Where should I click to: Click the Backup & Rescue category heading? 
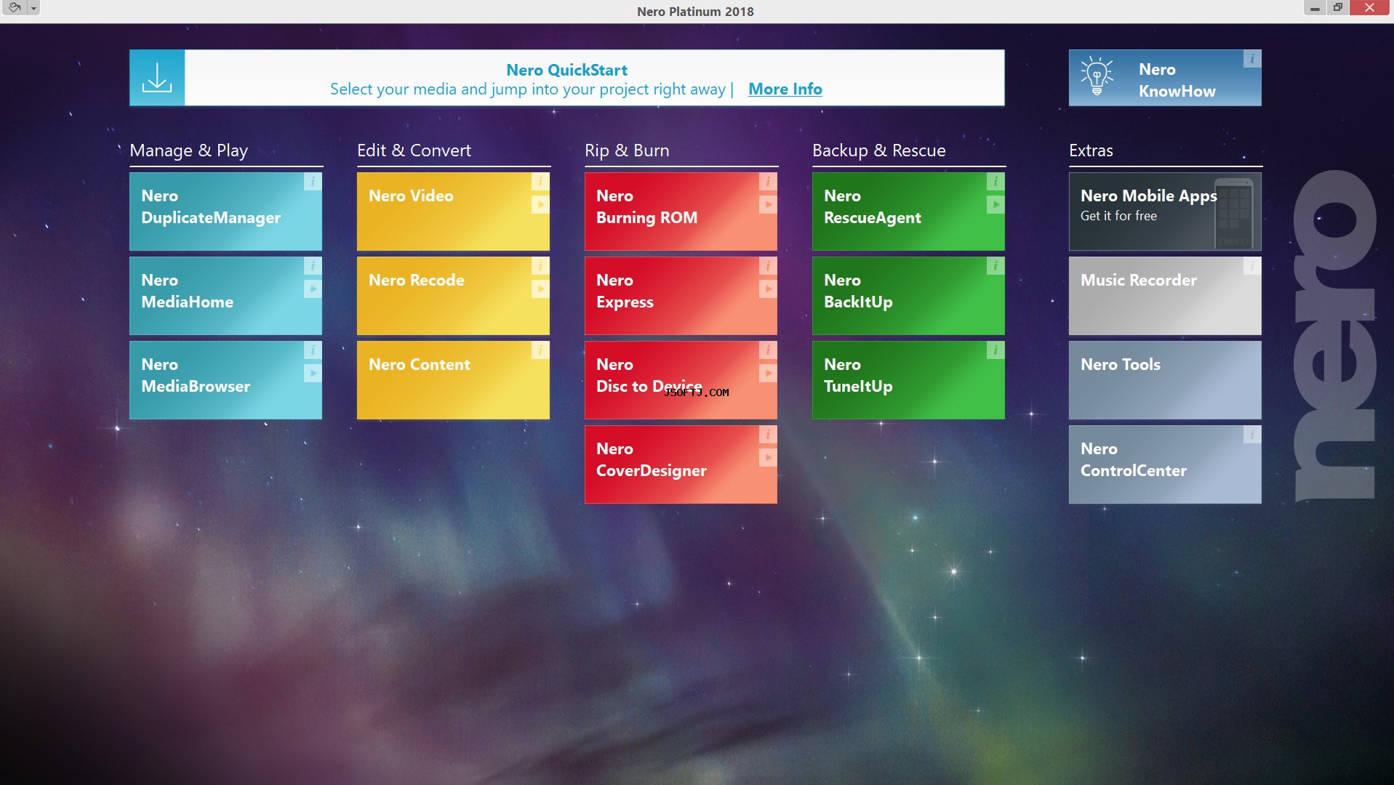[878, 150]
